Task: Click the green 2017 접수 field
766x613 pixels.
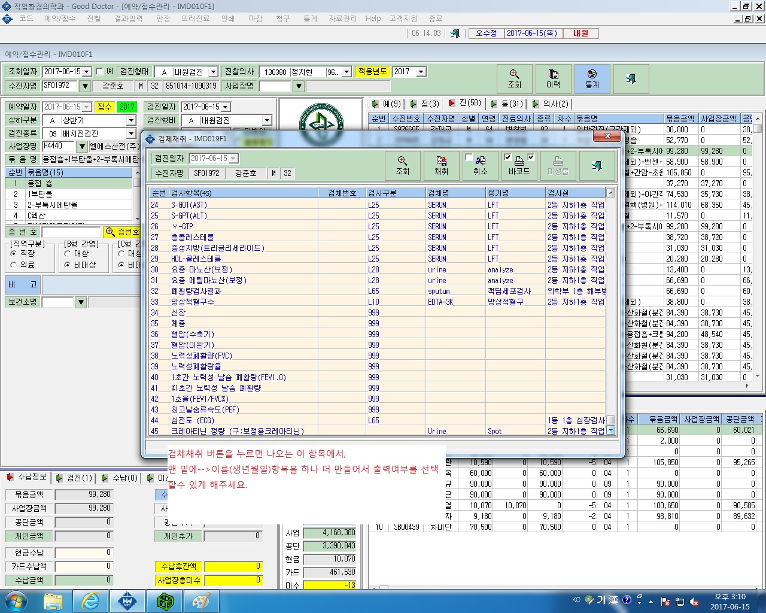Action: (127, 107)
